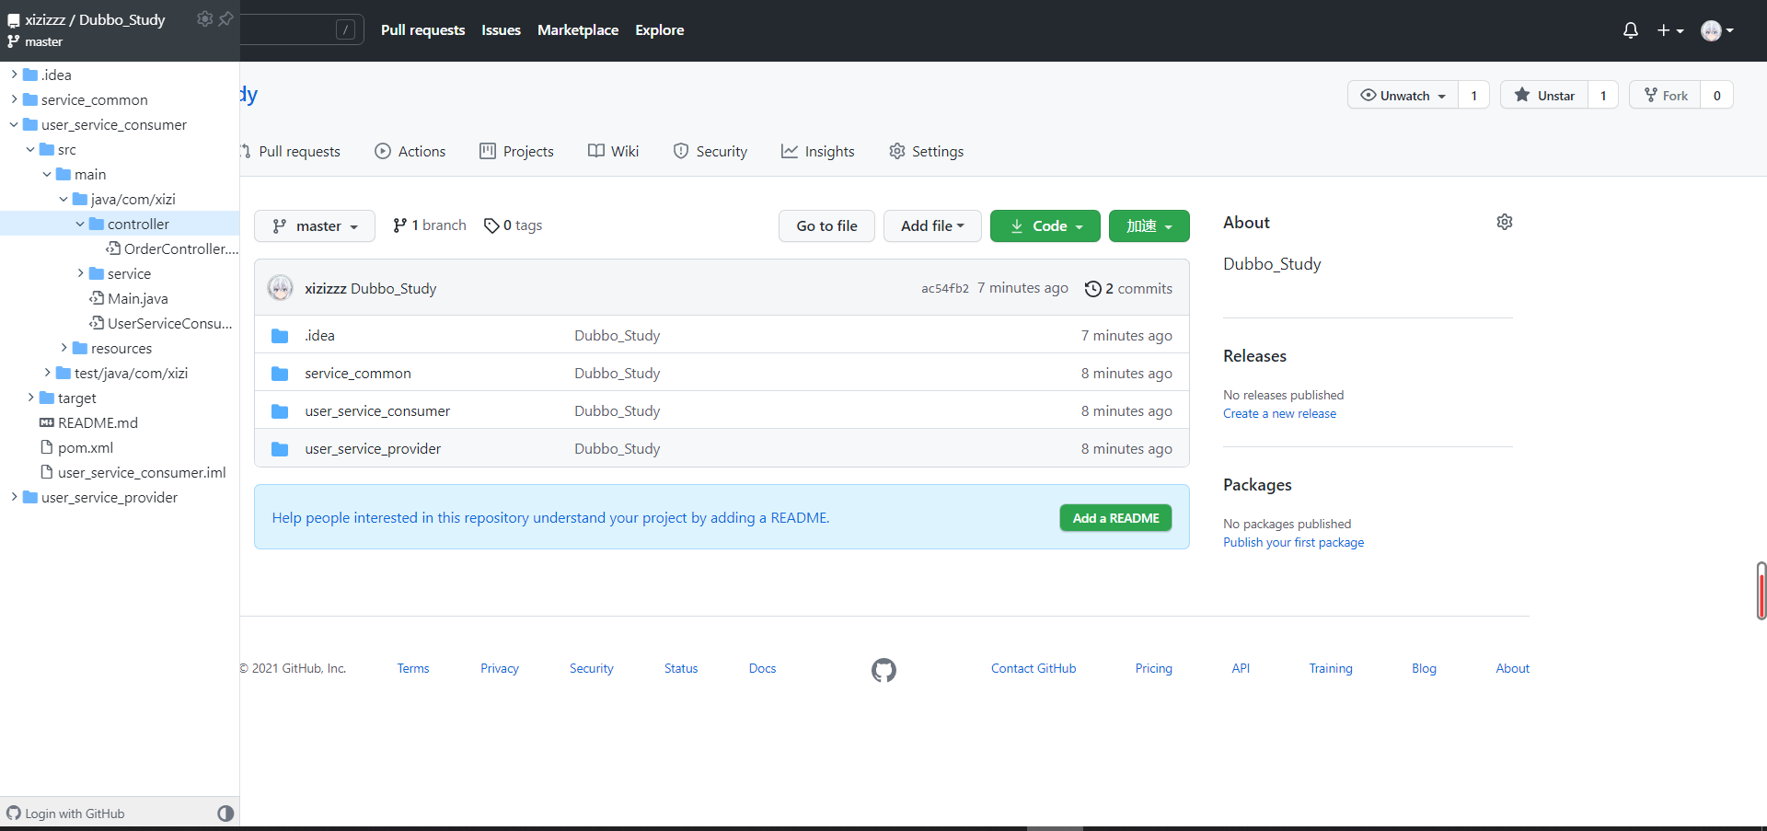The height and width of the screenshot is (831, 1767).
Task: Click Add a README button
Action: [x=1115, y=518]
